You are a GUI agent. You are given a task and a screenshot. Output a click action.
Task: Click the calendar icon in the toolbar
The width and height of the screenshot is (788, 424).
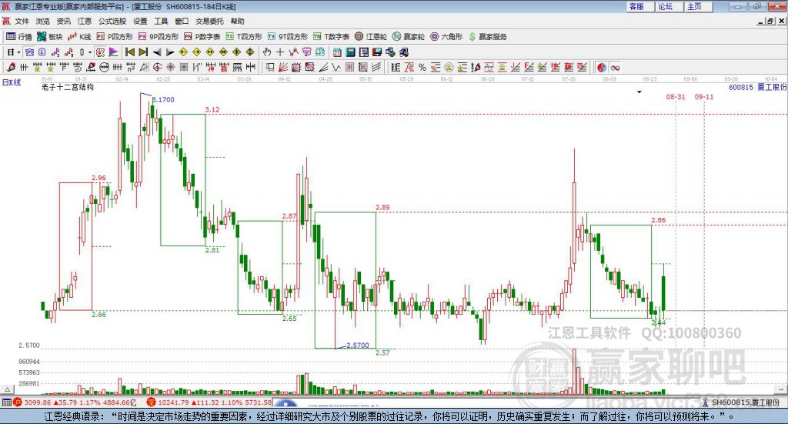(x=337, y=52)
